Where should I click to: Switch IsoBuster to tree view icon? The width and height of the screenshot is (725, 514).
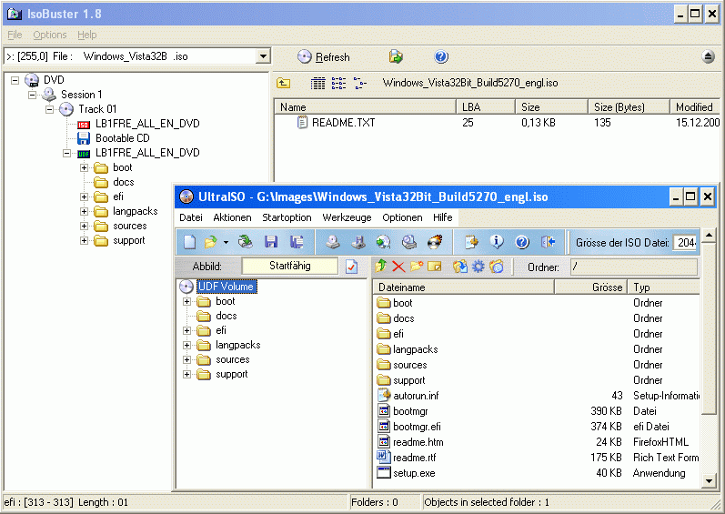coord(359,83)
